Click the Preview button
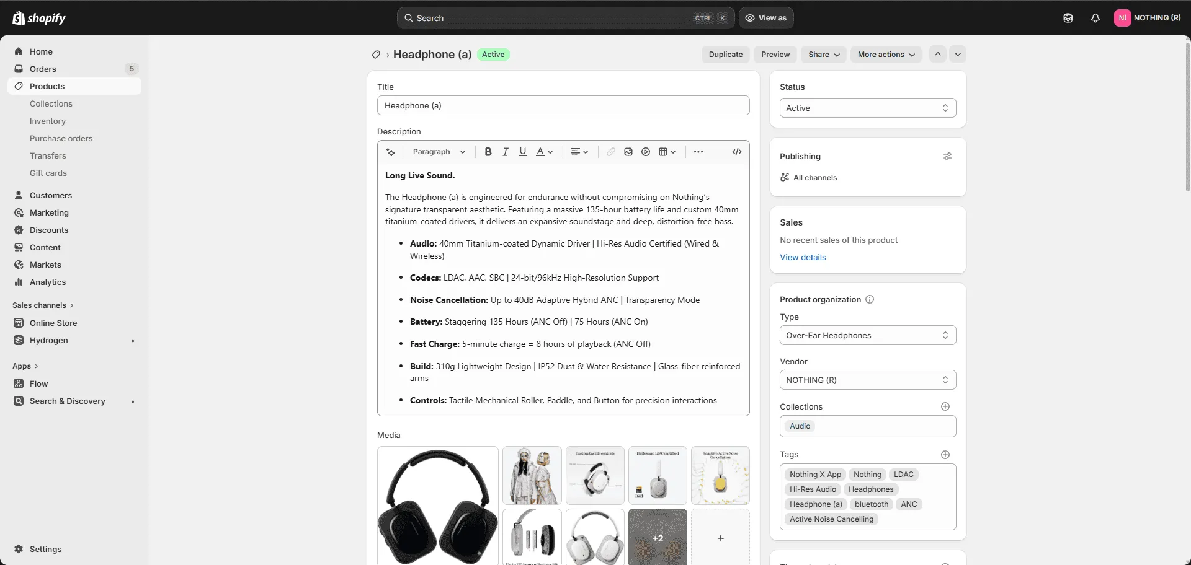Screen dimensions: 1191x565 point(775,55)
